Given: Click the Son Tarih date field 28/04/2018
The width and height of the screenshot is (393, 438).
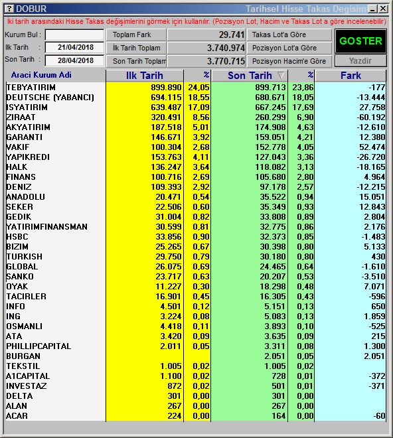Looking at the screenshot, I should pos(74,60).
